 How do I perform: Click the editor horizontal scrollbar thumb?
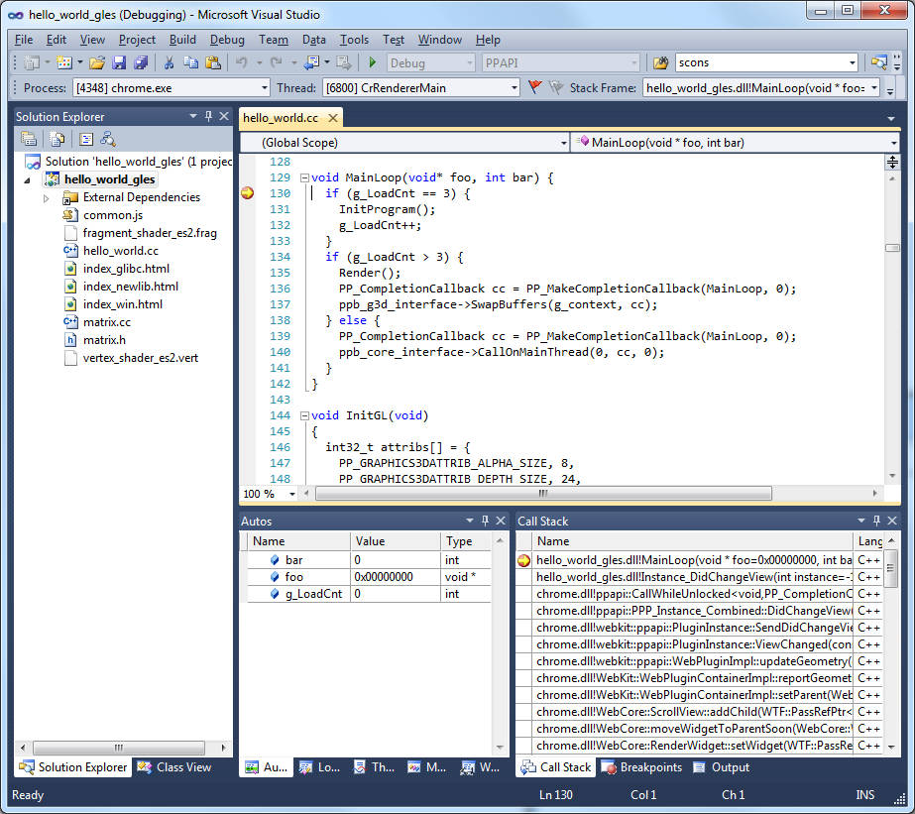(543, 494)
